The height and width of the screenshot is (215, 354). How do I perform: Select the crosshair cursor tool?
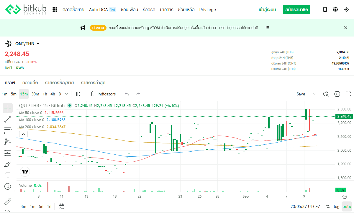click(x=8, y=108)
